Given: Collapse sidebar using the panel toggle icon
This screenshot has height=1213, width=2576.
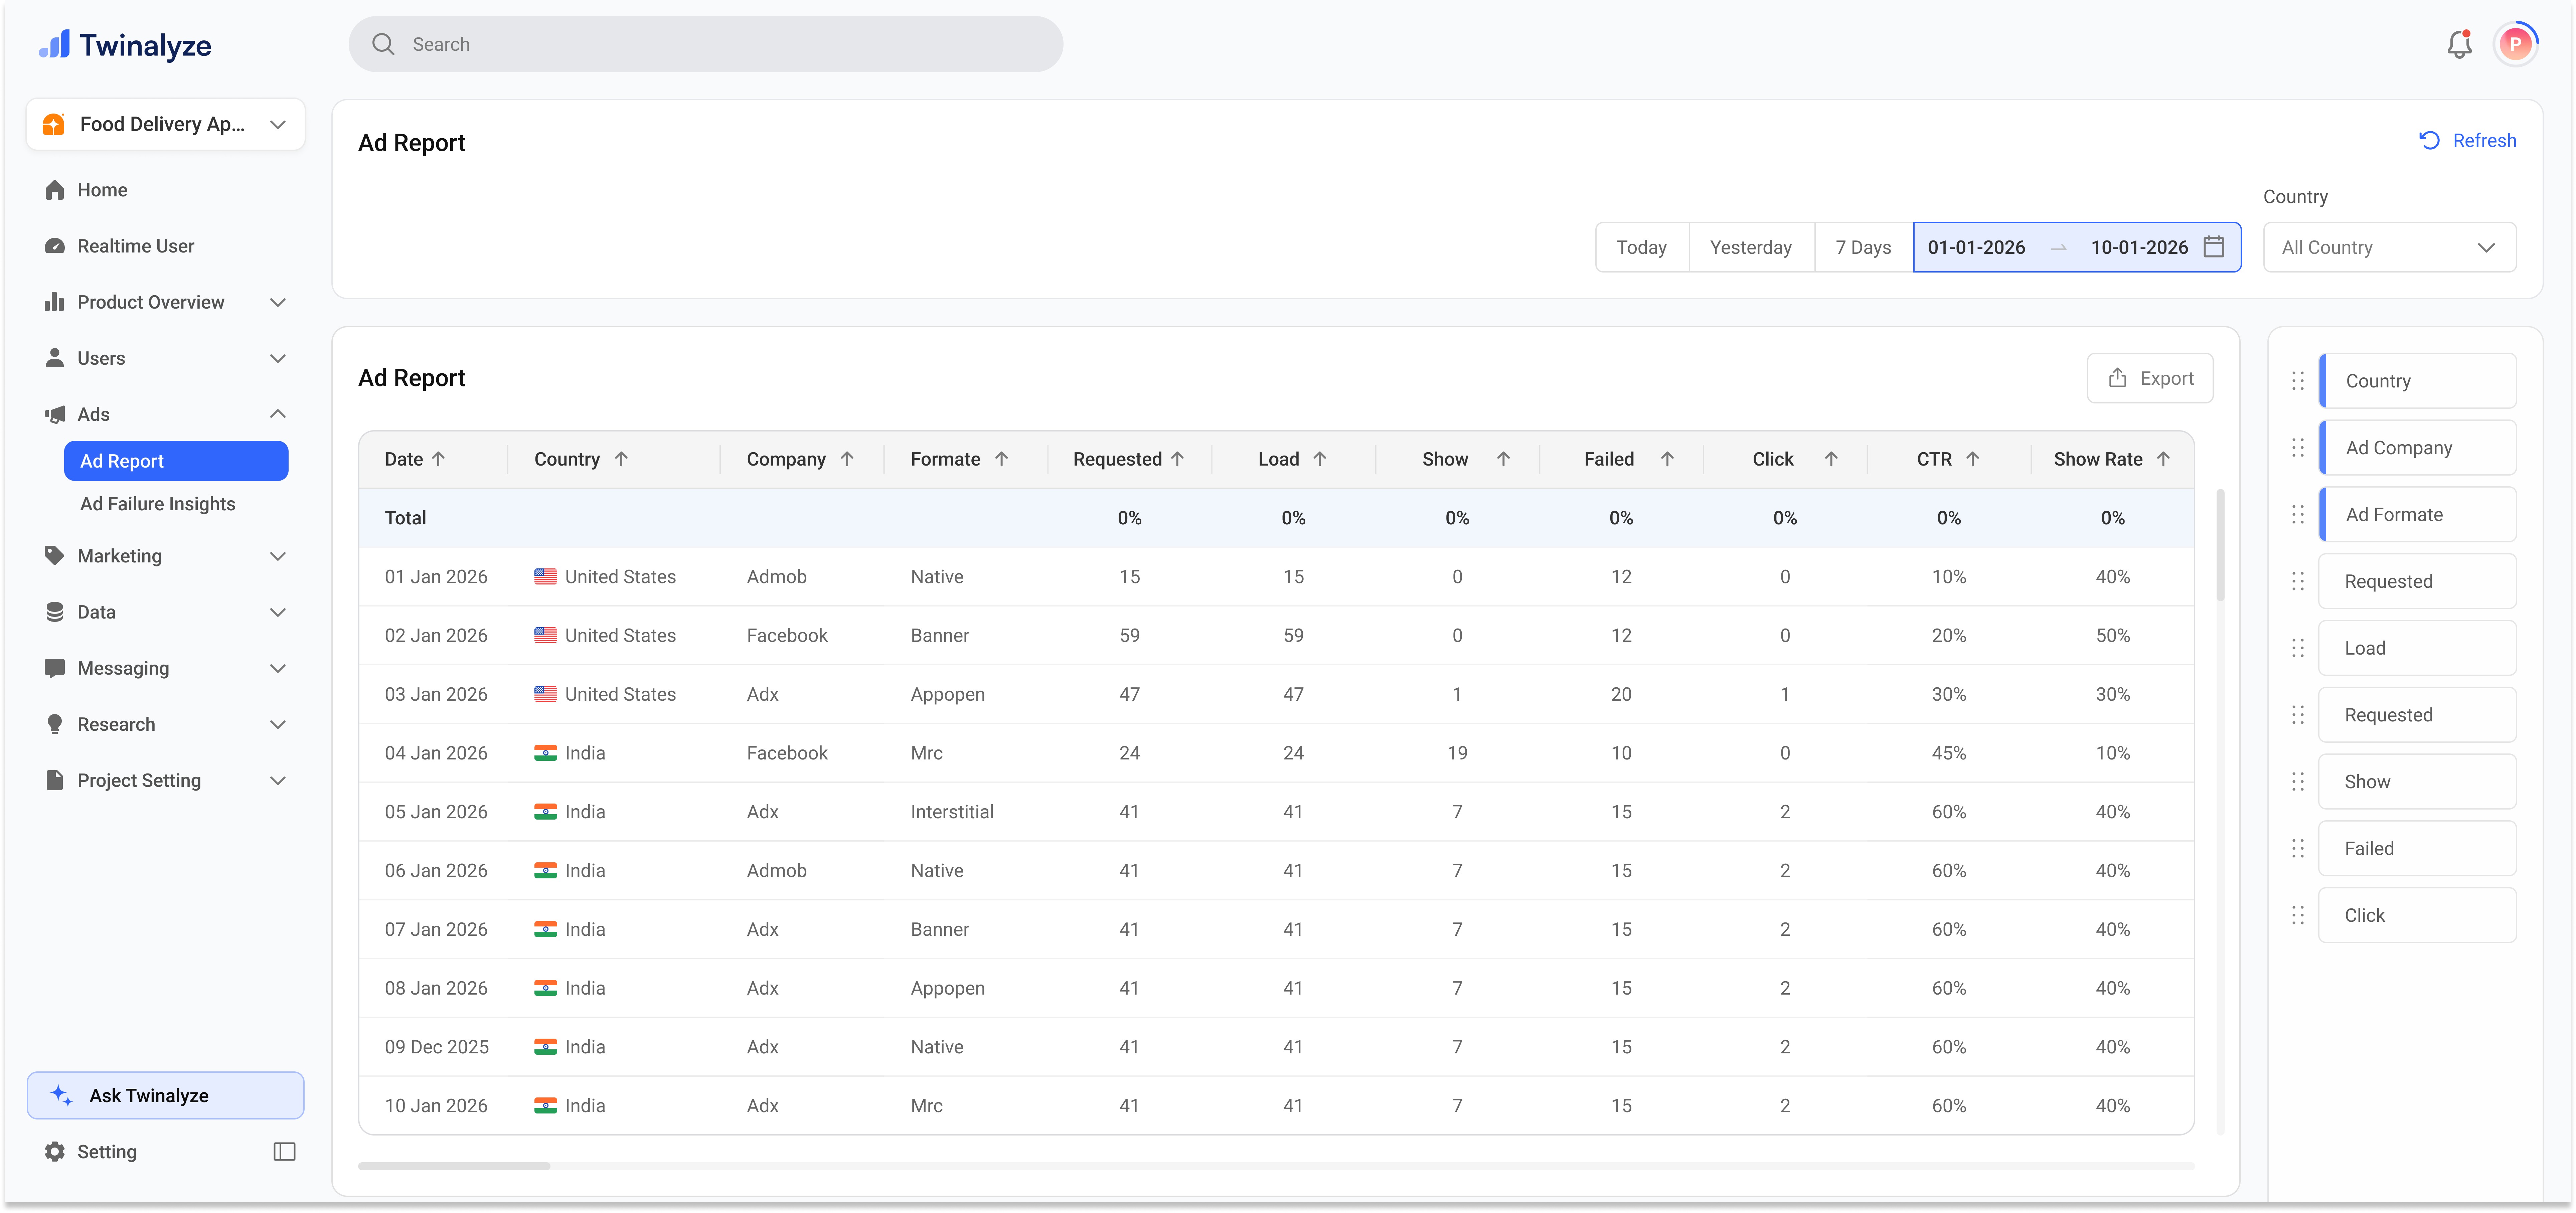Looking at the screenshot, I should pos(284,1152).
